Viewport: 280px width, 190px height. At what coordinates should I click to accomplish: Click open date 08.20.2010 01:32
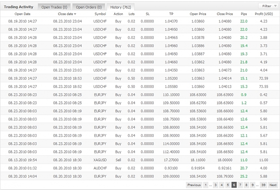[x=22, y=168]
